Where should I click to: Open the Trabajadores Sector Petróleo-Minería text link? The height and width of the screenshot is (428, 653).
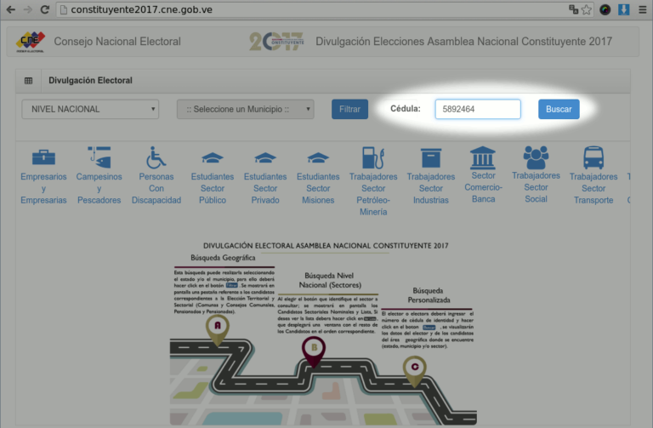(373, 194)
